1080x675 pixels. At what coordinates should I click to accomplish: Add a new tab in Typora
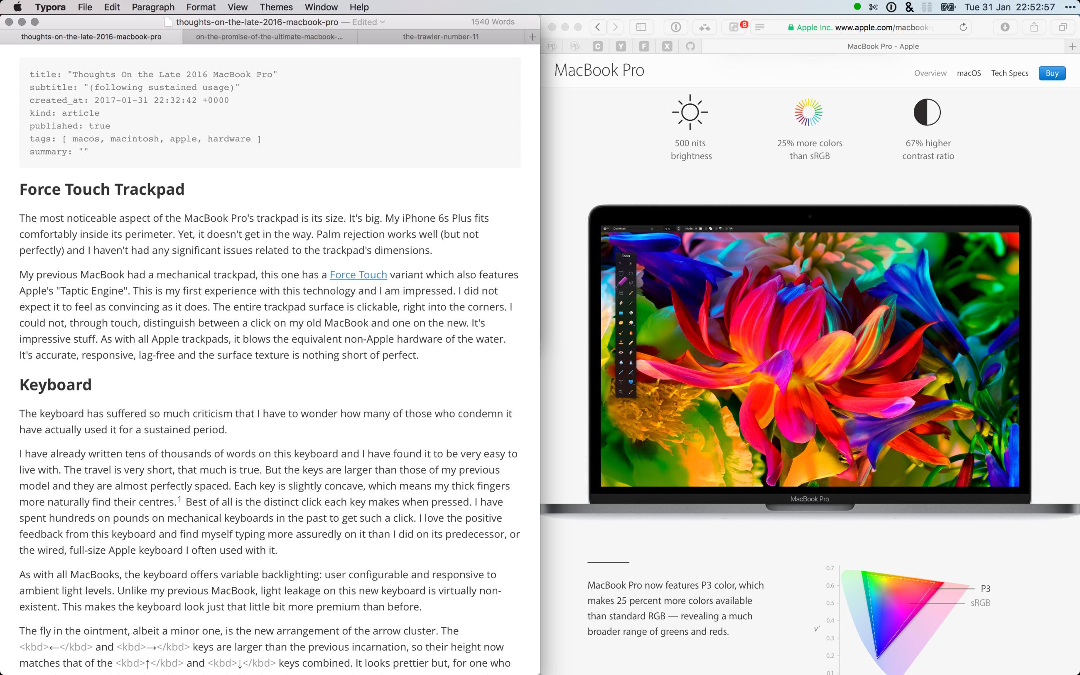click(532, 37)
